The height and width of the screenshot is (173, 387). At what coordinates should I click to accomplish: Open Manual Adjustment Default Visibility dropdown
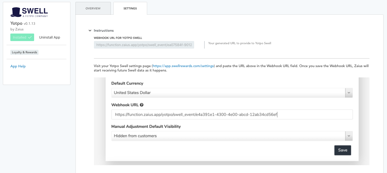232,136
